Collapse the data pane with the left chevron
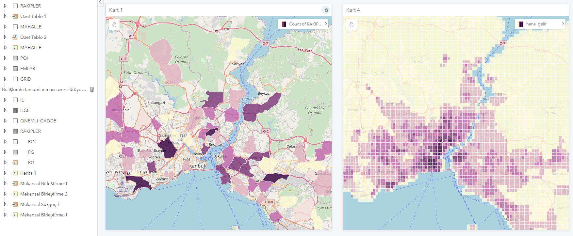The image size is (573, 236). 101,2
